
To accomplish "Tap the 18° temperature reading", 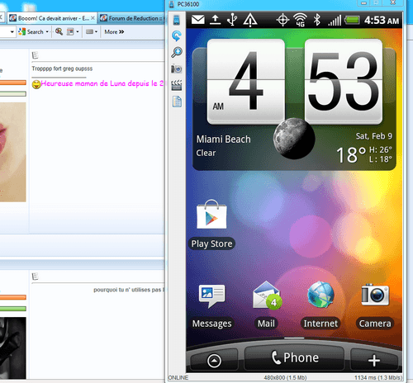I will point(351,155).
